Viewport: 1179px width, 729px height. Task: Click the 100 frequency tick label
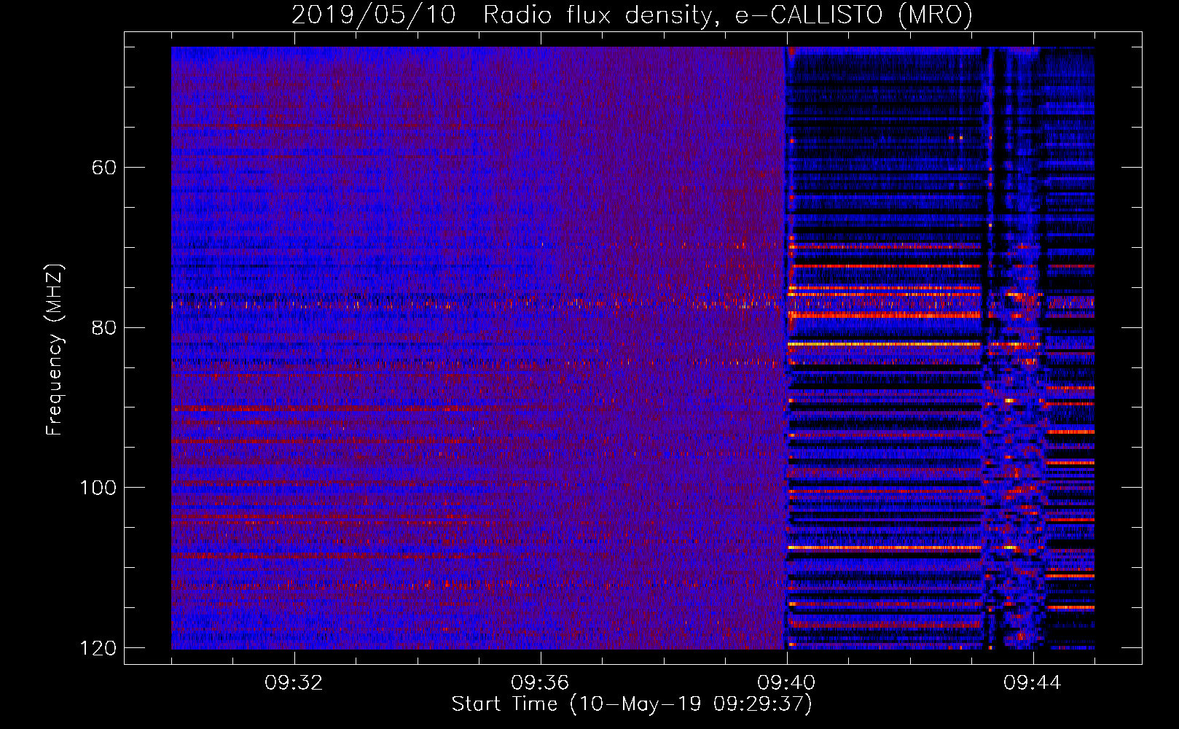pyautogui.click(x=98, y=488)
